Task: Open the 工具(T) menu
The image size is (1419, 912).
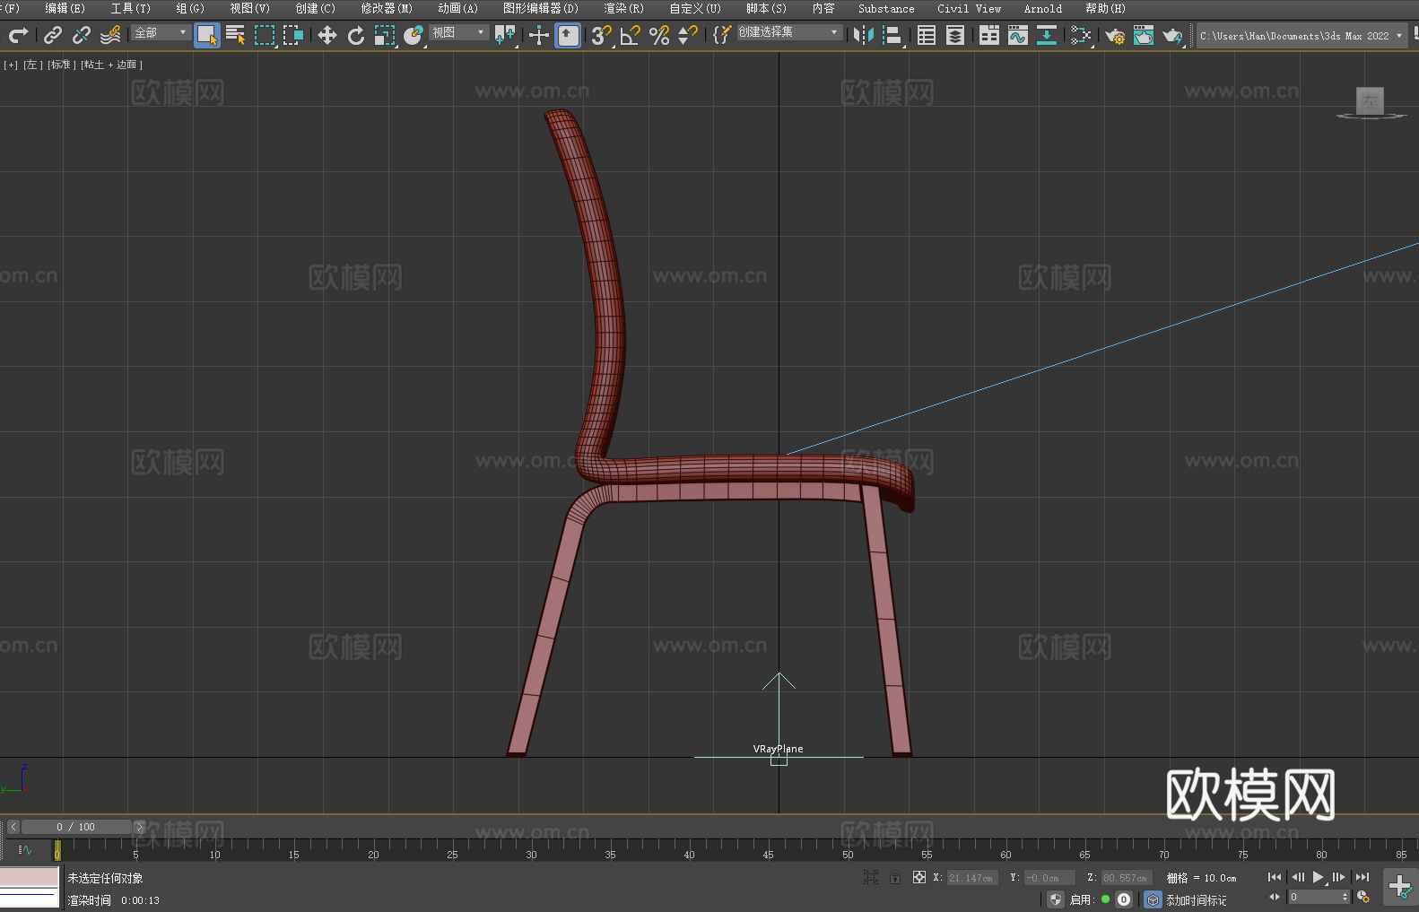Action: coord(130,8)
